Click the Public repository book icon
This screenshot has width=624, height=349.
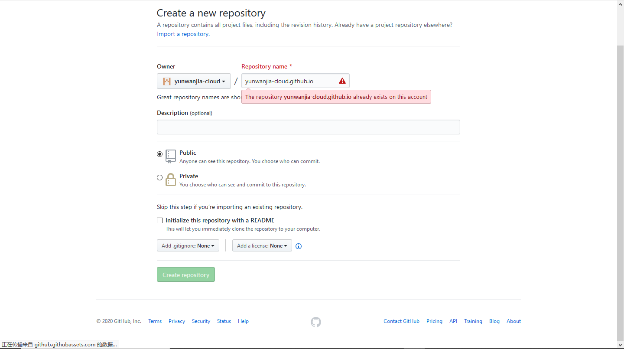(171, 156)
